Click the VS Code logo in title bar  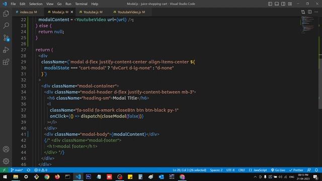tap(5, 4)
